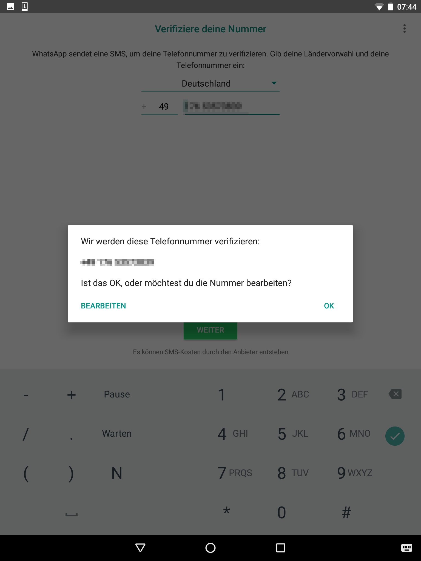Open the keyboard switcher icon
This screenshot has height=561, width=421.
[406, 548]
